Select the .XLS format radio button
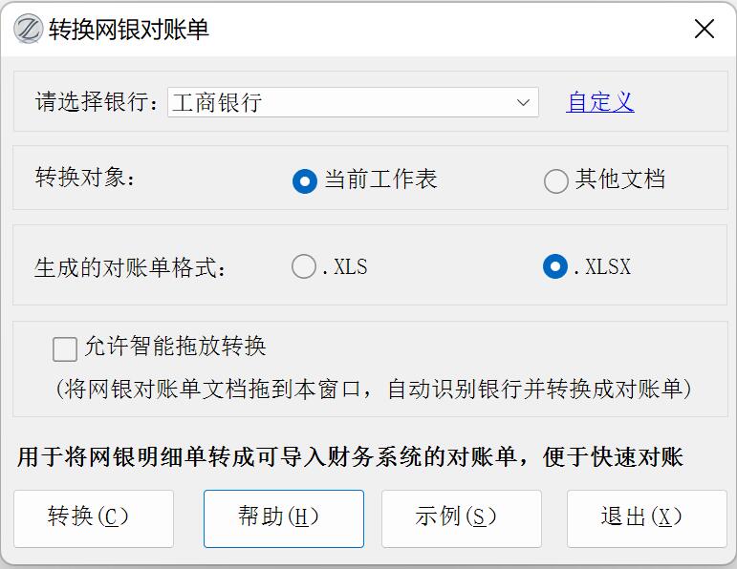This screenshot has height=569, width=737. pos(304,267)
